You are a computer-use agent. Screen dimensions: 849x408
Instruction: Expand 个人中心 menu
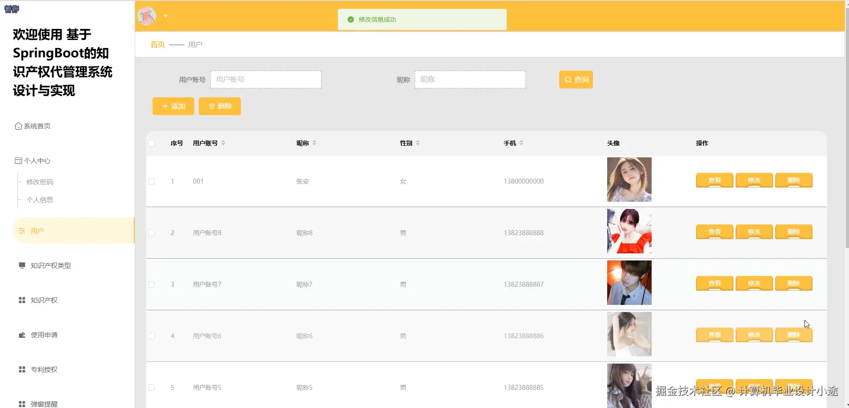pyautogui.click(x=37, y=161)
